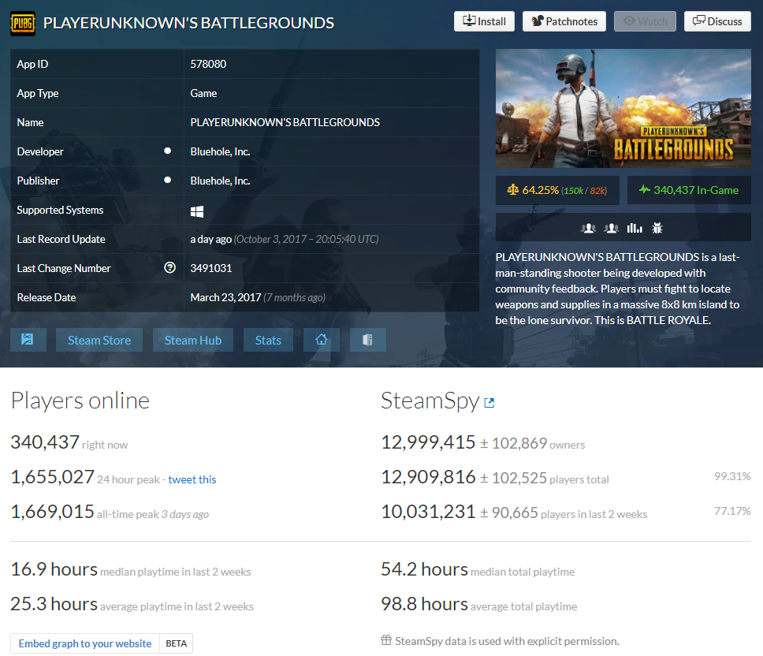Click the SteamSpy external link icon
The width and height of the screenshot is (763, 656).
(x=489, y=402)
